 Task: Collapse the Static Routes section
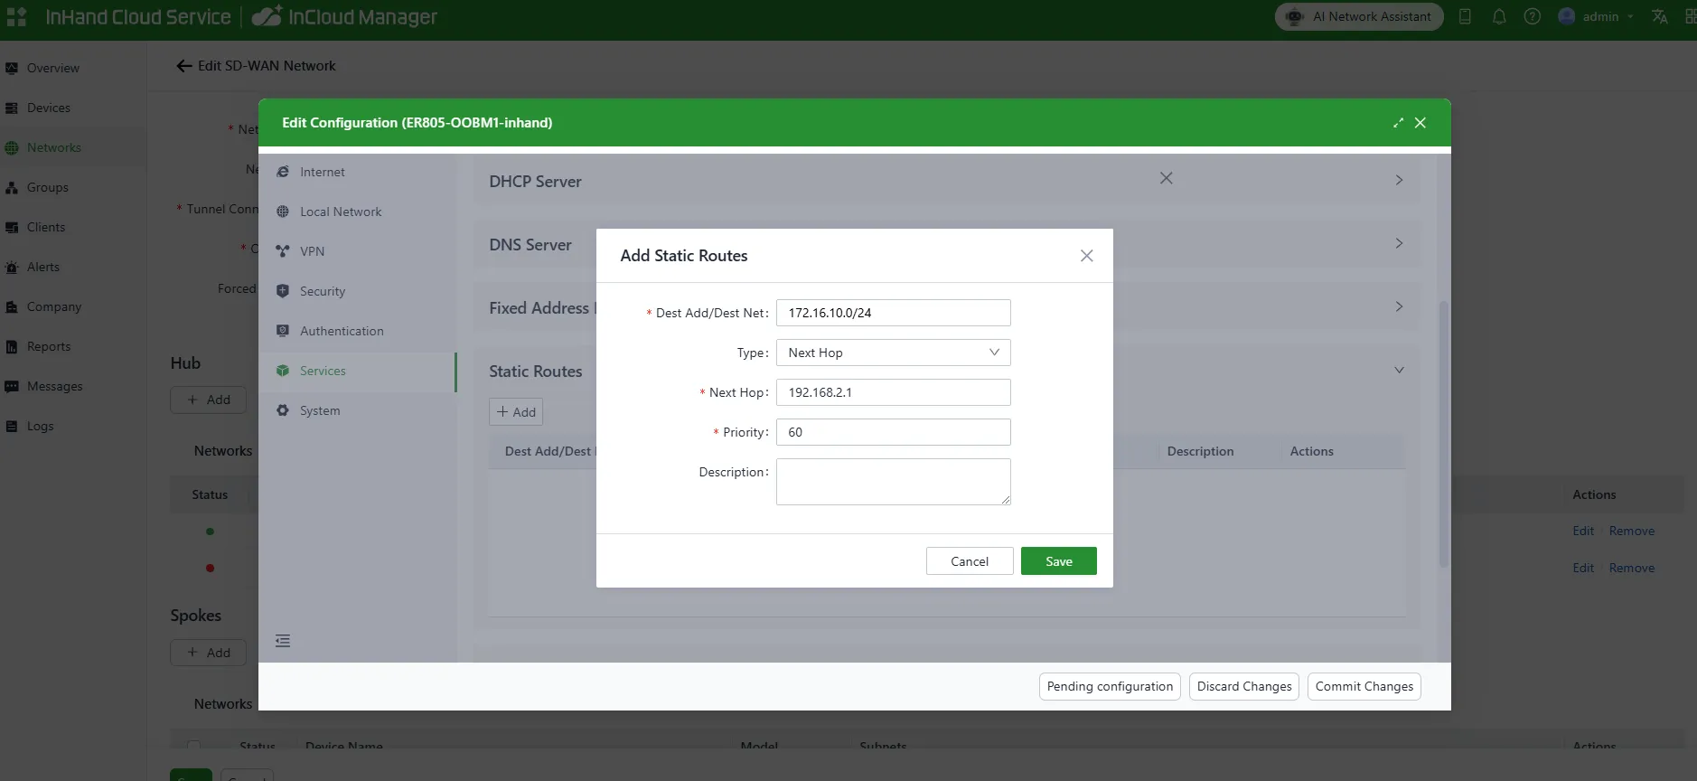1399,370
